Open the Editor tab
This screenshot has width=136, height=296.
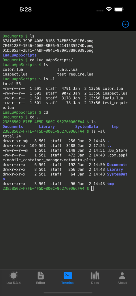coord(41,278)
